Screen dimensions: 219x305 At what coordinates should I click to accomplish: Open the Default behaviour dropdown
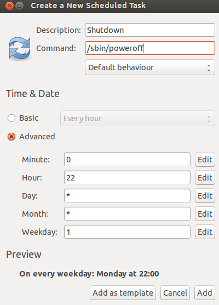coord(150,67)
